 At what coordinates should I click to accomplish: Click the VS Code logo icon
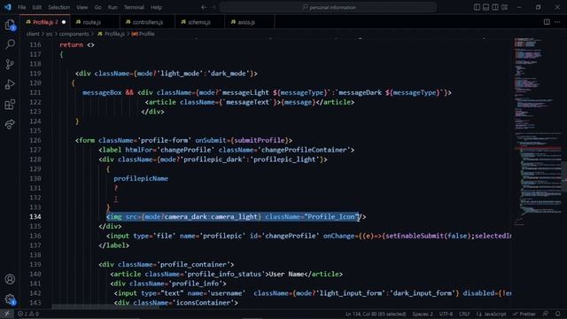point(8,7)
